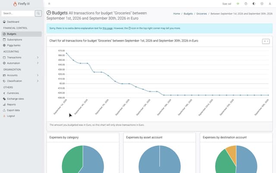
Task: Click the clock/date range icon in top bar
Action: pyautogui.click(x=262, y=4)
